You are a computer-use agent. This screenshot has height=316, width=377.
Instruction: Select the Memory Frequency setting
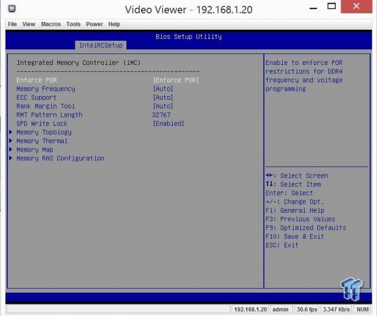coord(46,89)
